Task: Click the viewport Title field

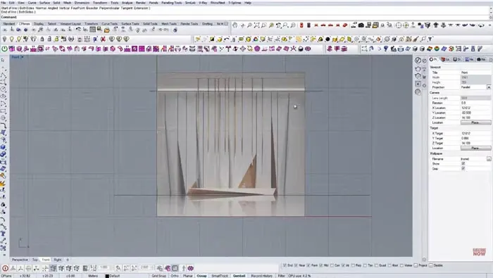Action: pos(475,72)
